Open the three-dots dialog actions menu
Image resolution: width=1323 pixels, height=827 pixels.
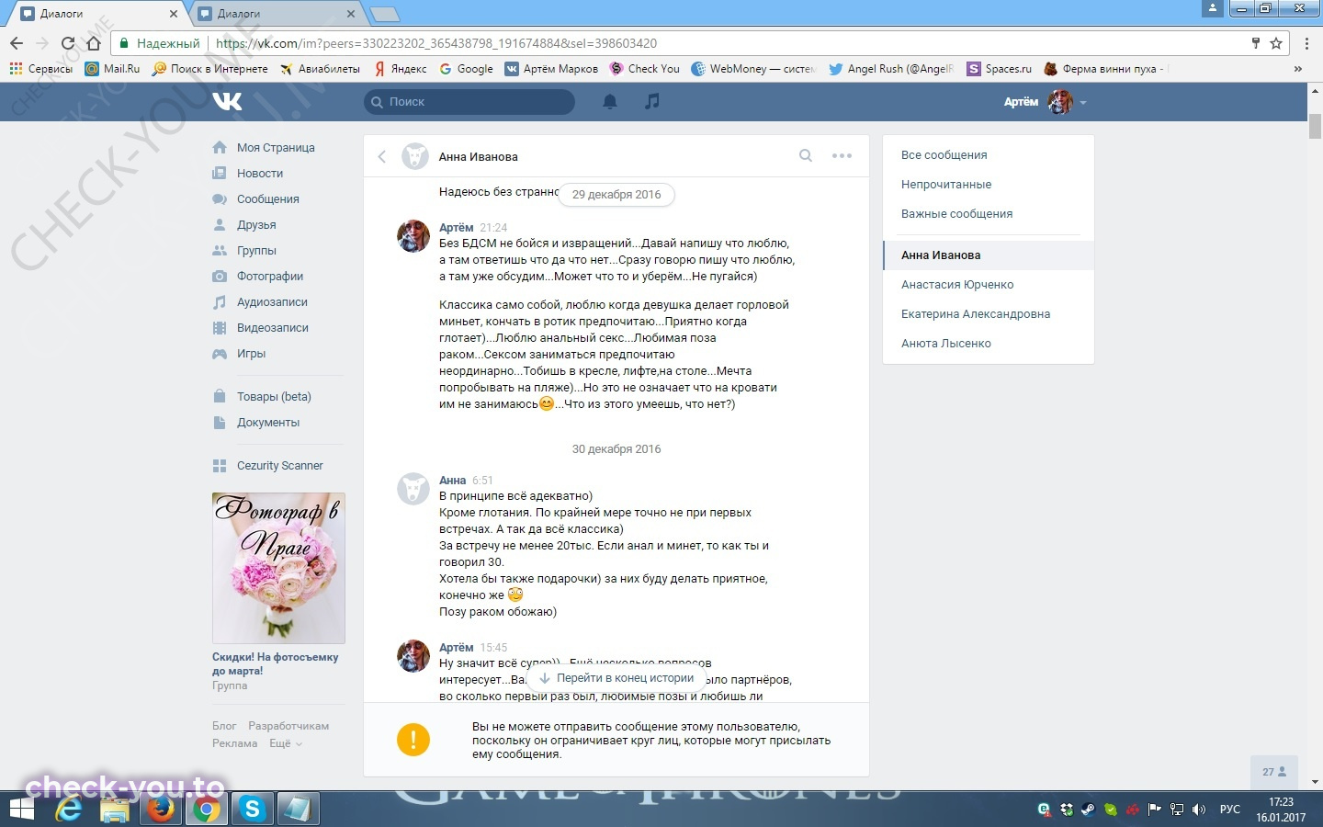click(x=842, y=155)
